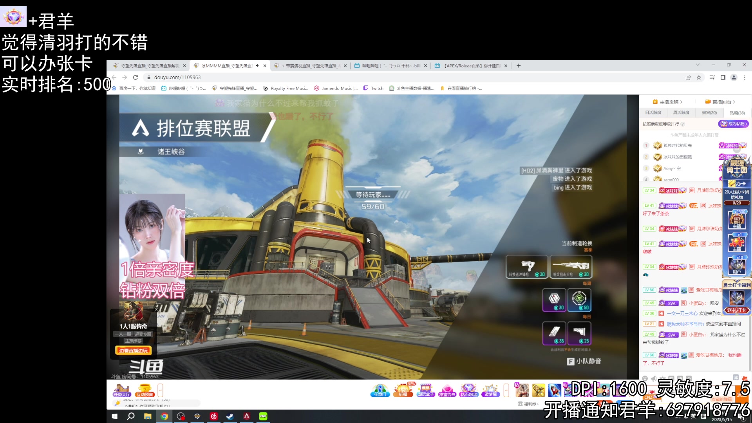The image size is (752, 423).
Task: Mute the 冰MMMM直播 tab audio icon
Action: pos(257,66)
